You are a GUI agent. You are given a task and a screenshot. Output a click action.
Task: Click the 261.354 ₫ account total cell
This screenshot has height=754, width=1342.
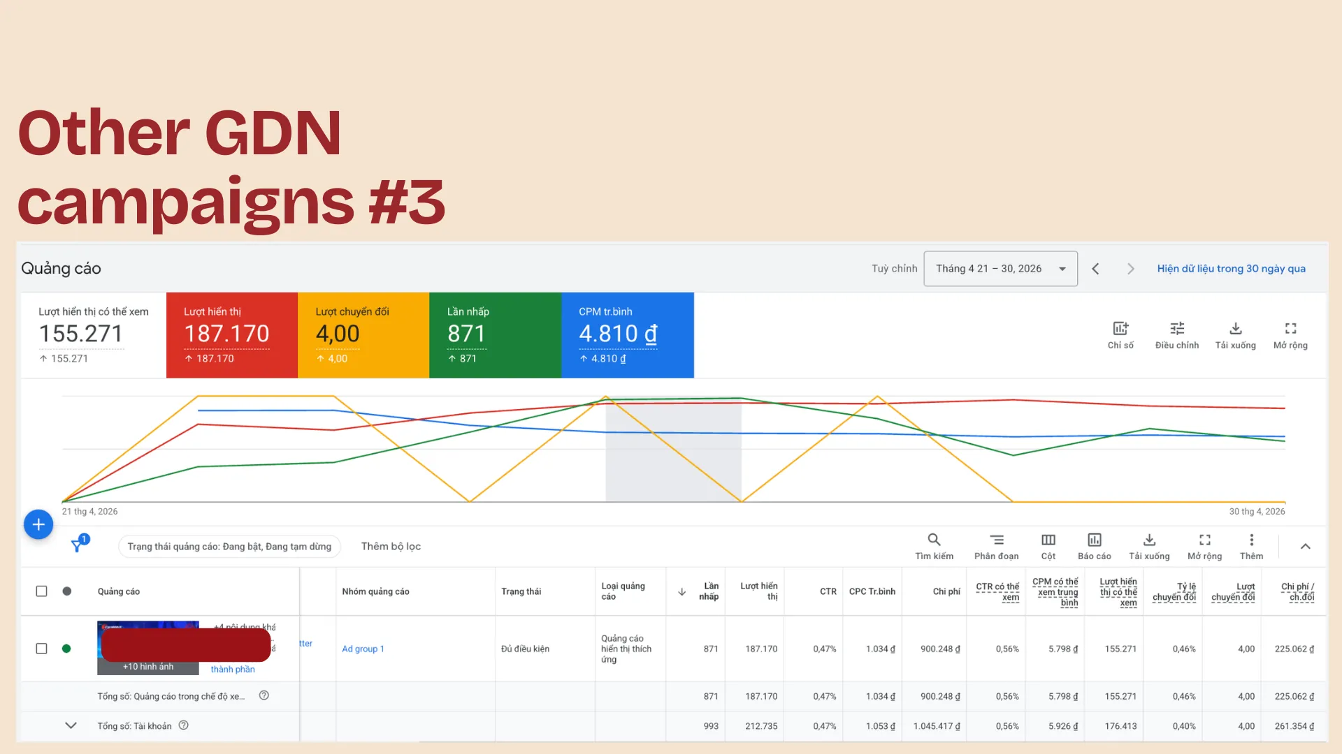click(1294, 726)
